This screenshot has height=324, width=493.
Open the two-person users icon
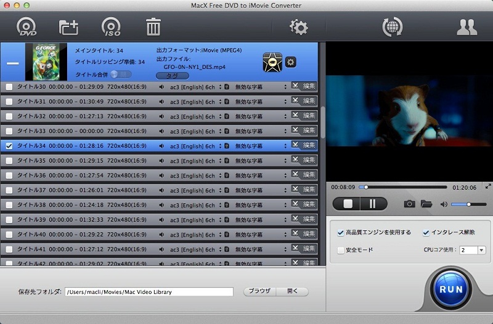click(x=467, y=27)
